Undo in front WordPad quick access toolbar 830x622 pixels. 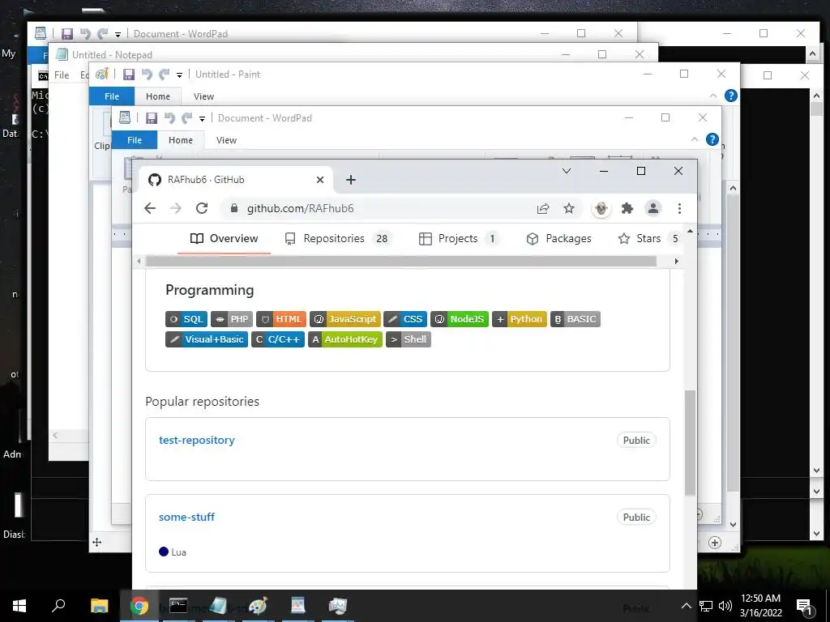169,118
